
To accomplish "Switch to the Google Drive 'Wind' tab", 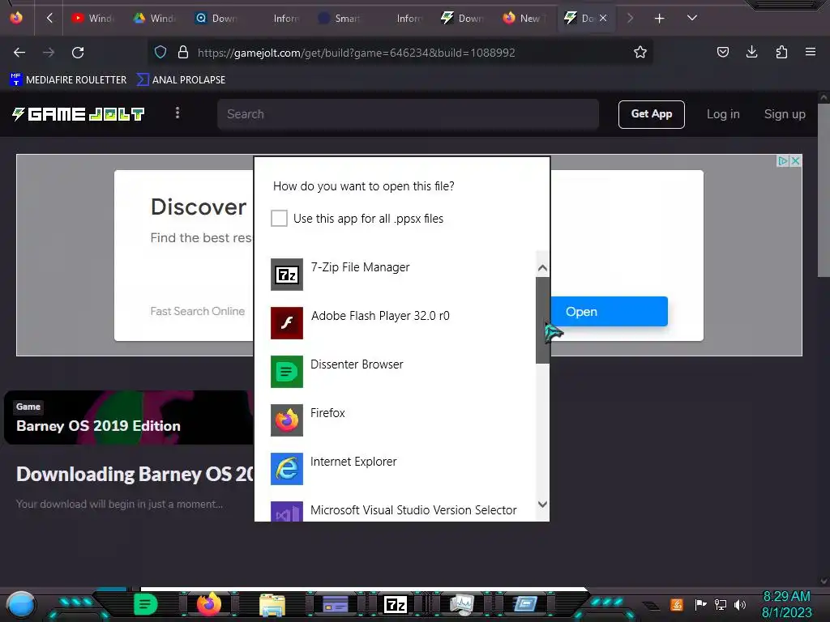I will point(155,19).
